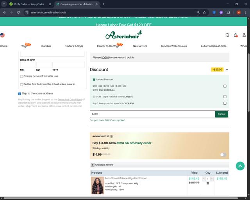
Task: Open the Texture & Style menu
Action: pos(74,46)
